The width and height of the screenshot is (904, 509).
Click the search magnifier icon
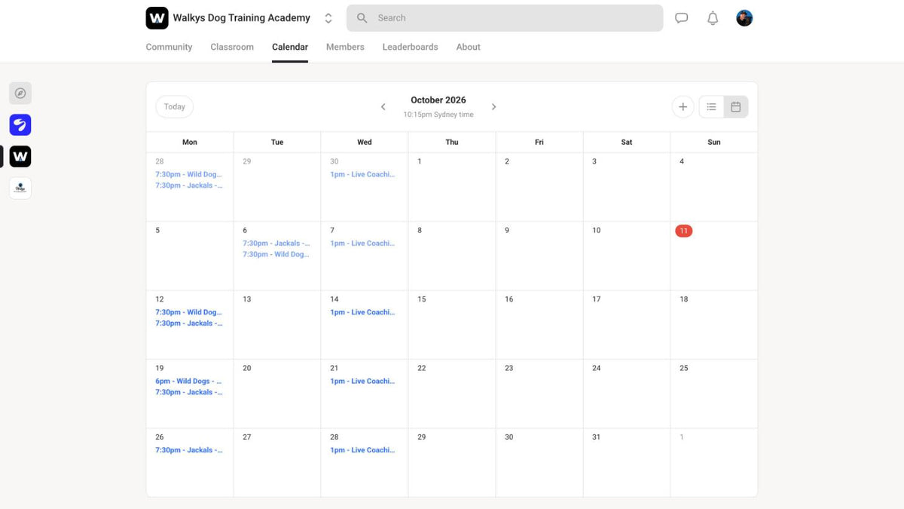362,18
